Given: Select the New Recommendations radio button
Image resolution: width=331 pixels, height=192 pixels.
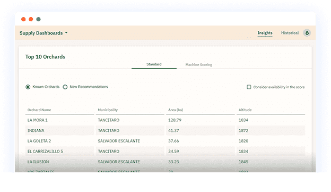Looking at the screenshot, I should pyautogui.click(x=65, y=87).
